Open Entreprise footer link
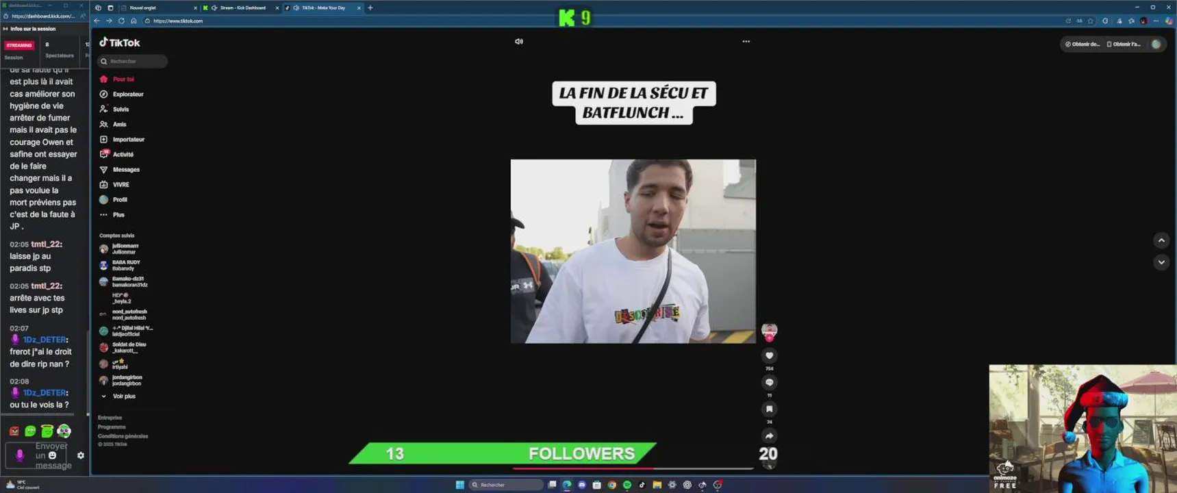The image size is (1177, 493). tap(110, 418)
